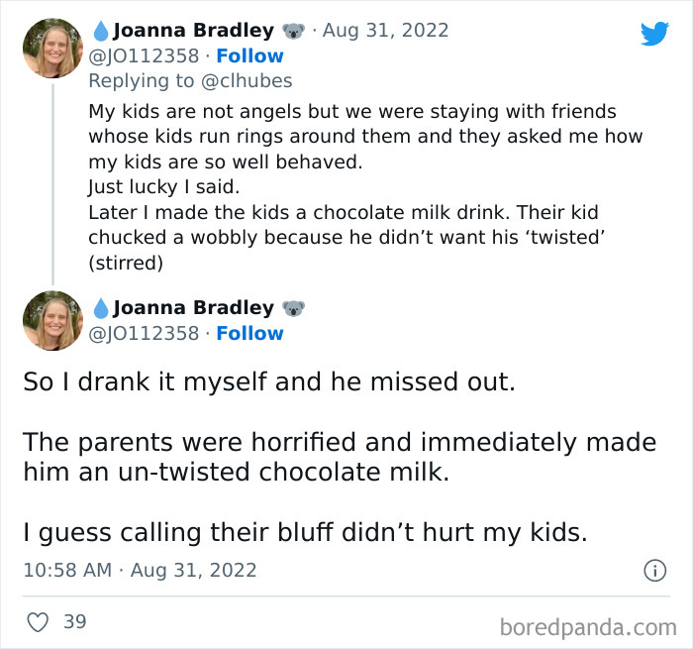Click the koala emoji in the second tweet
693x649 pixels.
pyautogui.click(x=294, y=308)
